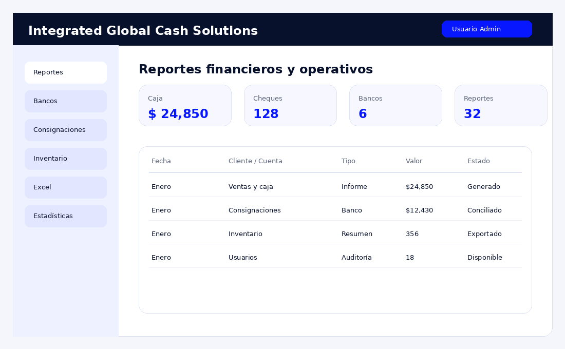The height and width of the screenshot is (349, 565).
Task: Click the Estado column header
Action: click(x=479, y=161)
